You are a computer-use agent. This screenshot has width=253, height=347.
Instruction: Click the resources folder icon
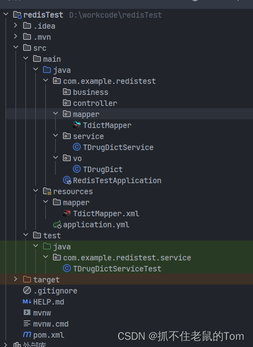[x=47, y=191]
